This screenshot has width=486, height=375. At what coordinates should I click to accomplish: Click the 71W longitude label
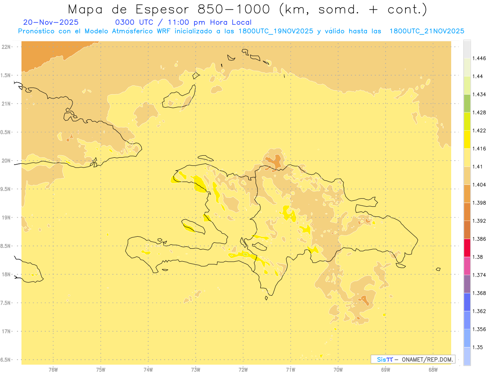pyautogui.click(x=290, y=369)
